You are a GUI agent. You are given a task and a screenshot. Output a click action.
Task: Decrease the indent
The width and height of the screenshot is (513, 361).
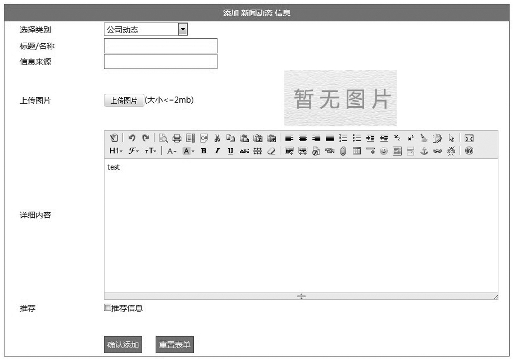(384, 138)
